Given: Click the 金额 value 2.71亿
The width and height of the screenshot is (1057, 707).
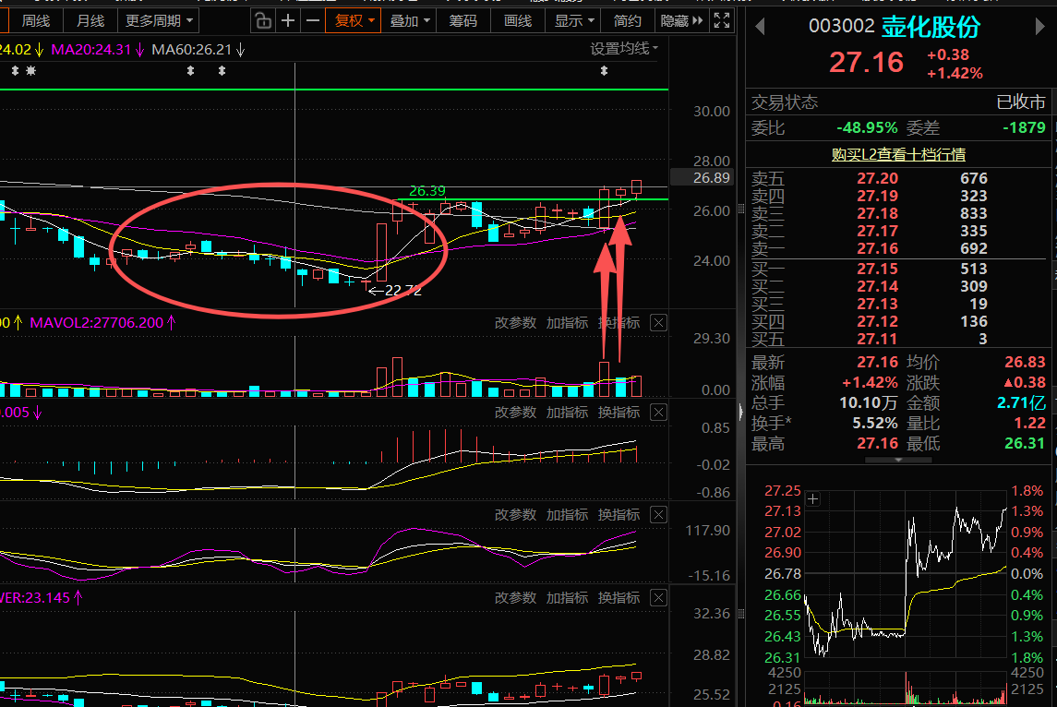Looking at the screenshot, I should [x=1021, y=403].
